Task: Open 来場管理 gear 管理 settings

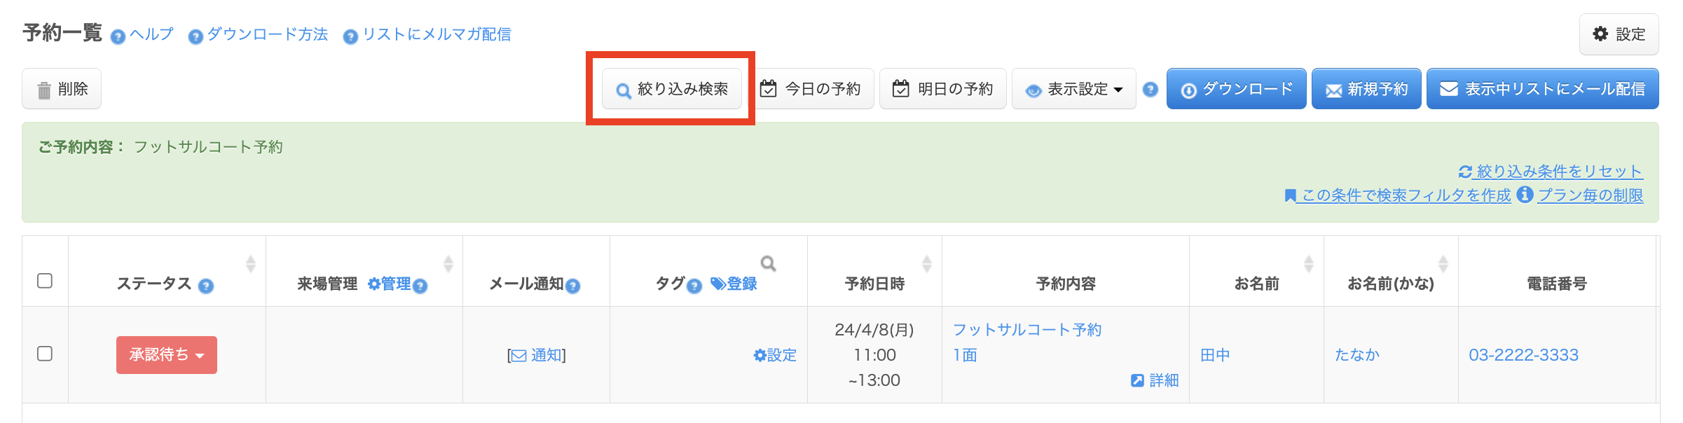Action: pyautogui.click(x=390, y=284)
